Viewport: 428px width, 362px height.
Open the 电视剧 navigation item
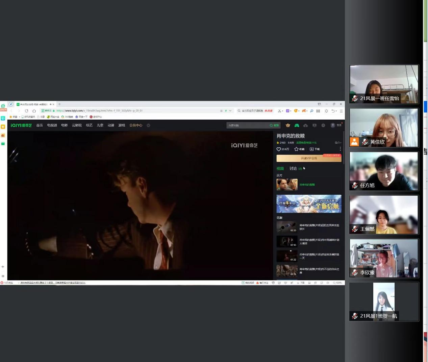52,125
